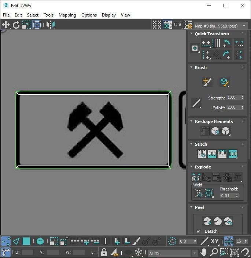The width and height of the screenshot is (251, 258).
Task: Open the Map #8 texture dropdown
Action: (x=220, y=26)
